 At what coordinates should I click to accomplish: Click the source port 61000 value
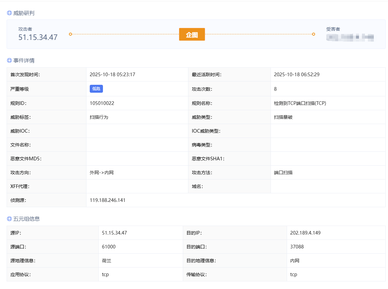pyautogui.click(x=109, y=247)
